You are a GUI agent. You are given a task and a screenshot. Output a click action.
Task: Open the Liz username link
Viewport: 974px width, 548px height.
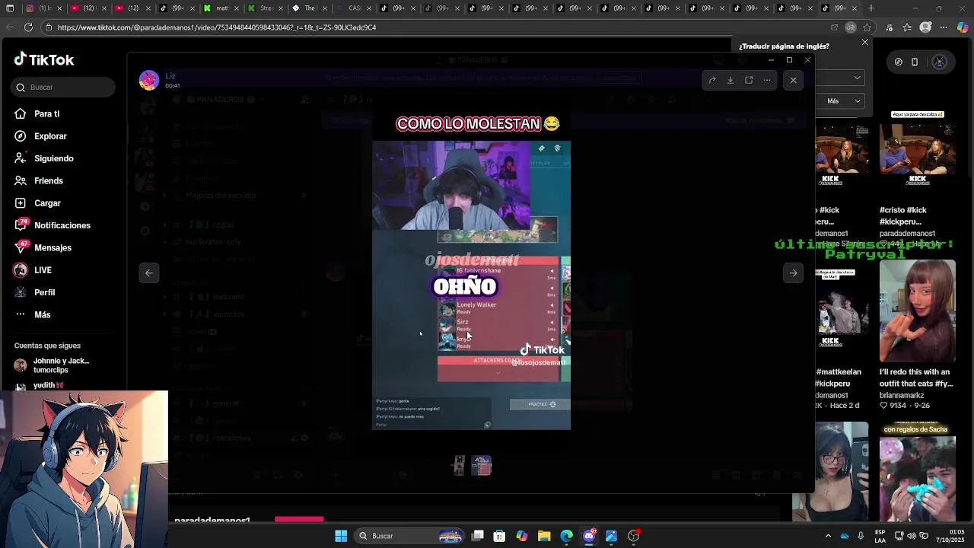click(170, 76)
